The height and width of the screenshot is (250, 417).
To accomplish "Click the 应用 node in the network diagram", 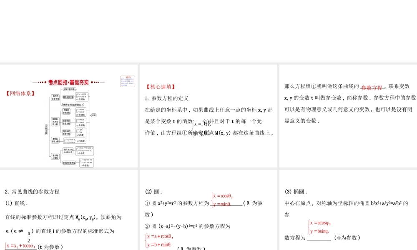I will pyautogui.click(x=93, y=115).
